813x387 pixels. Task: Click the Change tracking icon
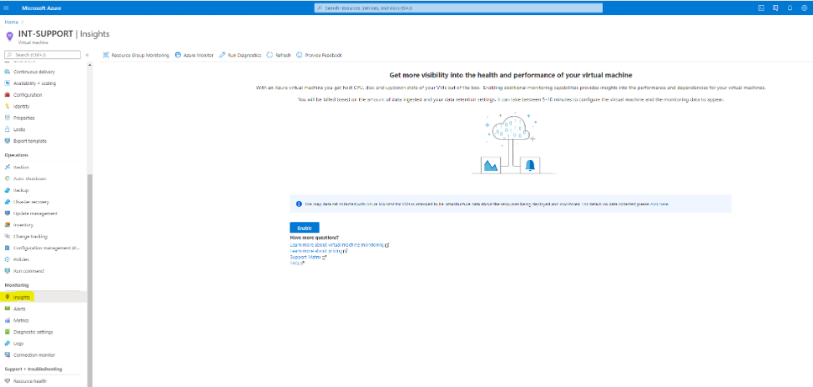(x=8, y=236)
